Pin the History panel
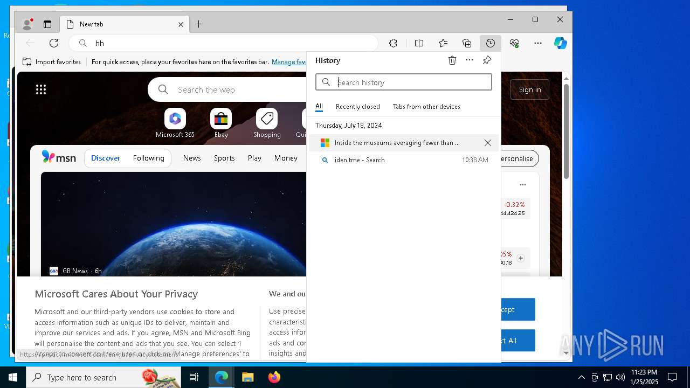The width and height of the screenshot is (690, 388). coord(487,60)
